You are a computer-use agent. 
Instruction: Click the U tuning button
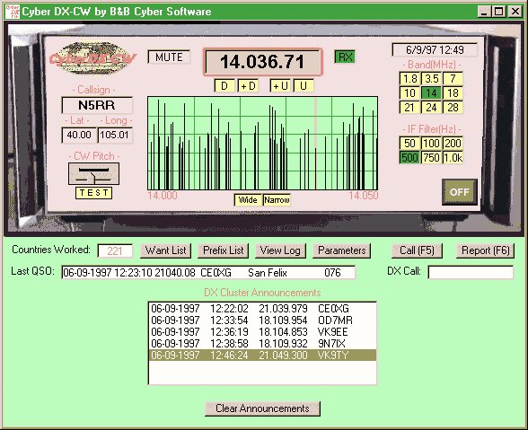tap(304, 85)
